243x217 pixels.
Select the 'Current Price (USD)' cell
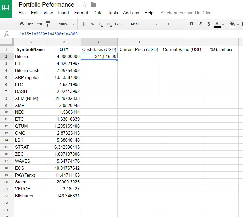point(139,49)
